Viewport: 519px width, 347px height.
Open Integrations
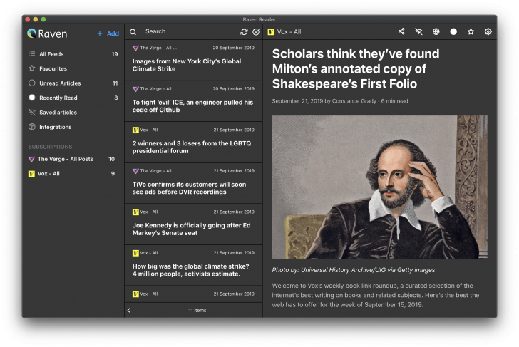pyautogui.click(x=73, y=127)
